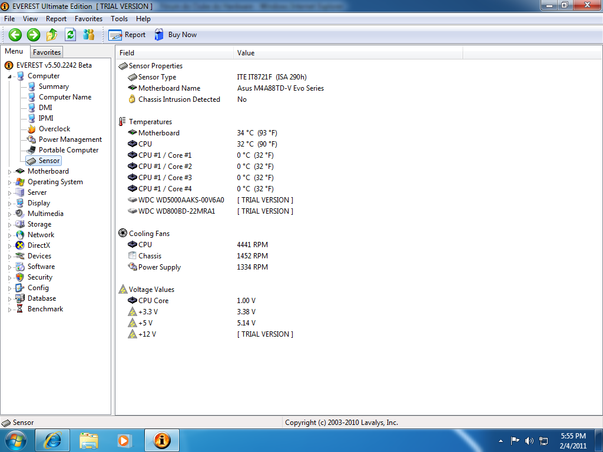Expand the Server tree node
The width and height of the screenshot is (603, 452).
(9, 193)
